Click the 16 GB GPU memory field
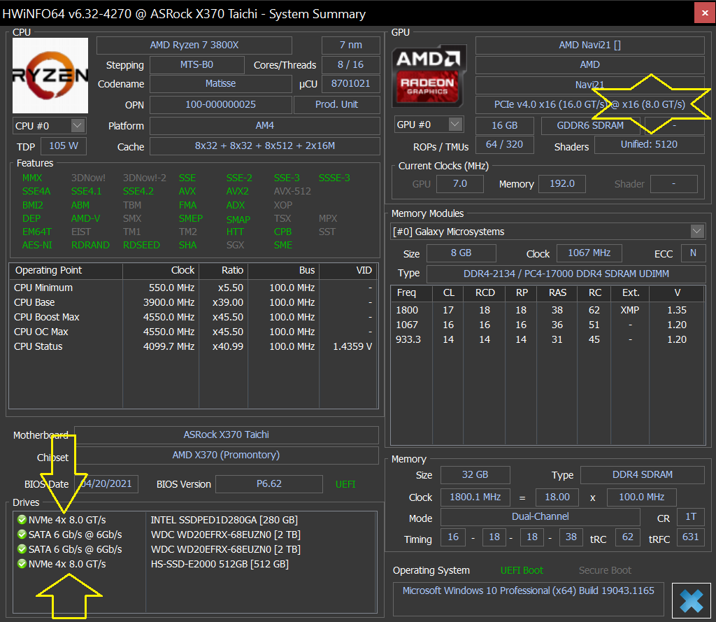The image size is (716, 622). click(505, 125)
